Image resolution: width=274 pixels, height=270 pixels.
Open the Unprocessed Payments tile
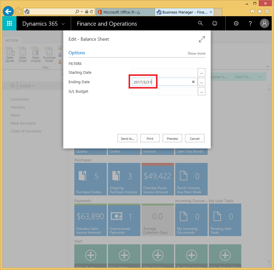[x=124, y=220]
